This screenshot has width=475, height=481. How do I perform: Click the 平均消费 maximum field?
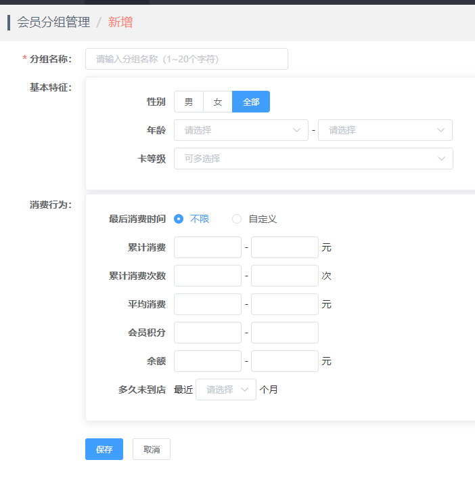[285, 304]
